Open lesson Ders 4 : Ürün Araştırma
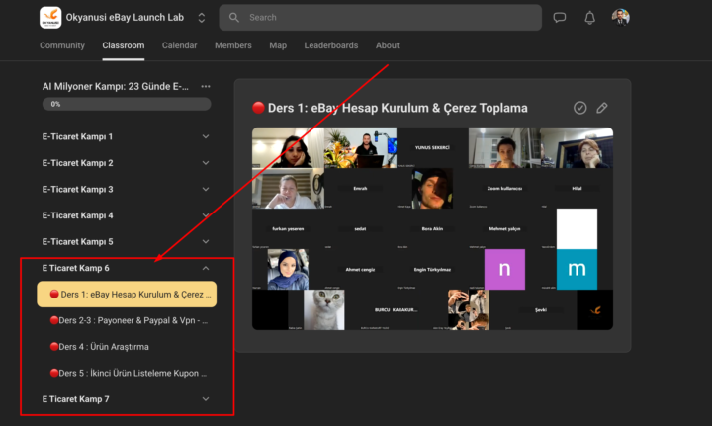This screenshot has width=712, height=426. tap(104, 346)
